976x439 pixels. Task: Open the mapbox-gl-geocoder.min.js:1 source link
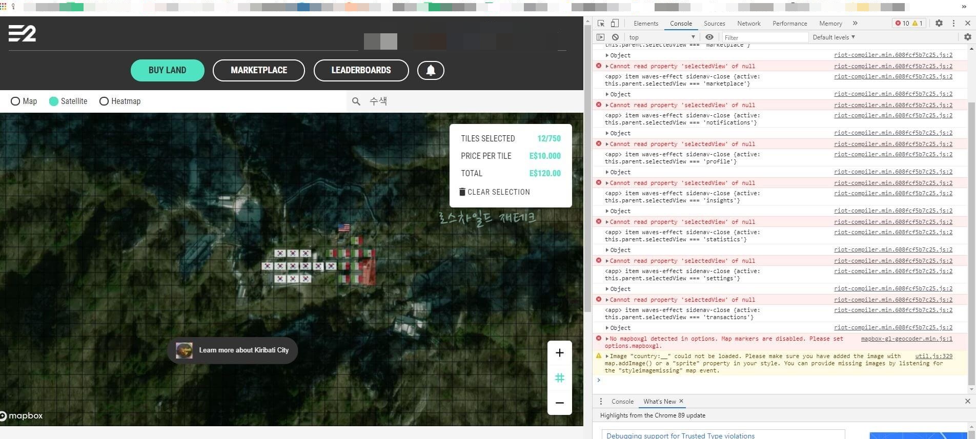point(906,339)
